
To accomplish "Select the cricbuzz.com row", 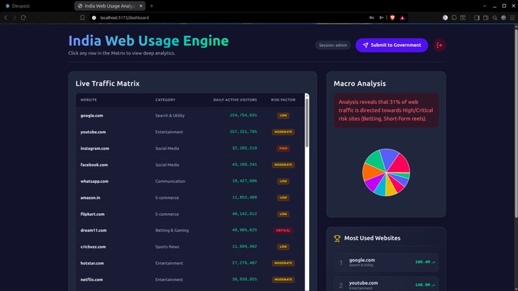I will (190, 247).
